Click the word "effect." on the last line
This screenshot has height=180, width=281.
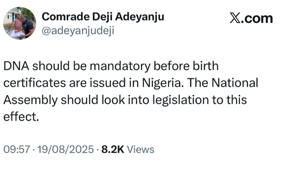click(21, 116)
